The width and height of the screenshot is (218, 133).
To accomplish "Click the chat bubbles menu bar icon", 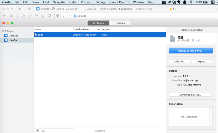I will point(174,2).
